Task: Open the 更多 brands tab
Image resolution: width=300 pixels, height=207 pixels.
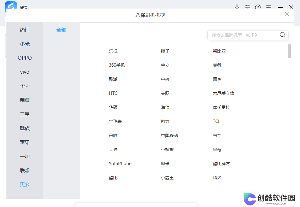Action: point(25,184)
